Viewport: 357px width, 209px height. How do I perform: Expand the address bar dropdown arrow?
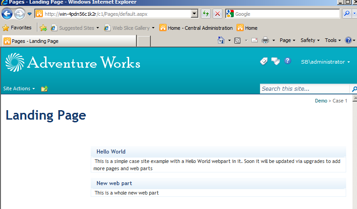tap(194, 14)
